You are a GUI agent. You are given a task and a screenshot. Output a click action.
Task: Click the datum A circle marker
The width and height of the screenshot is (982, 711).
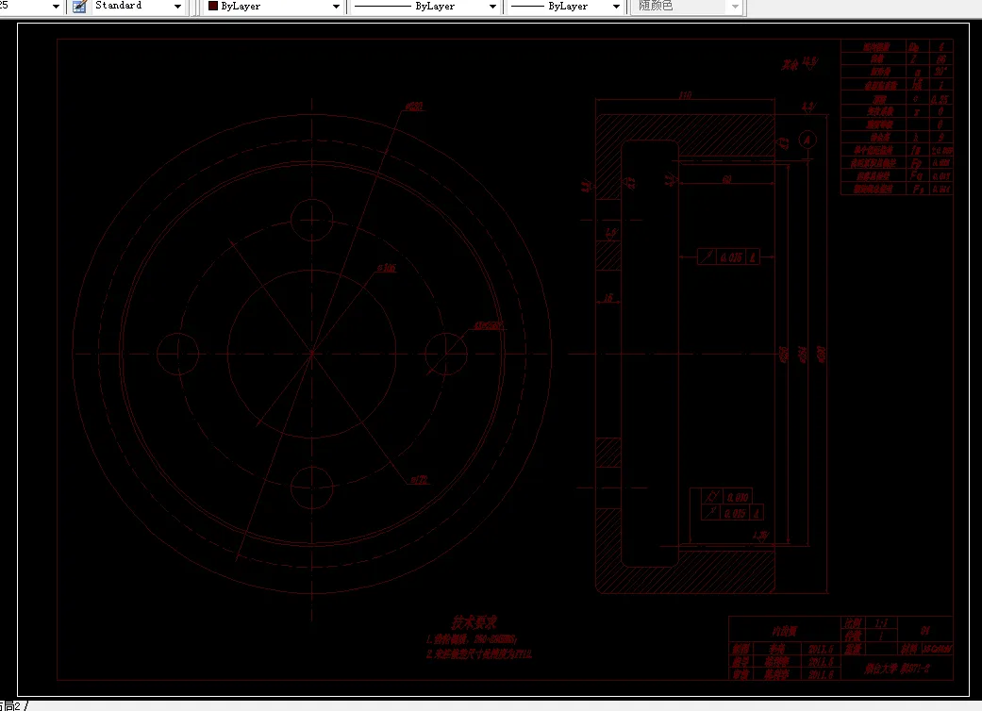(807, 140)
